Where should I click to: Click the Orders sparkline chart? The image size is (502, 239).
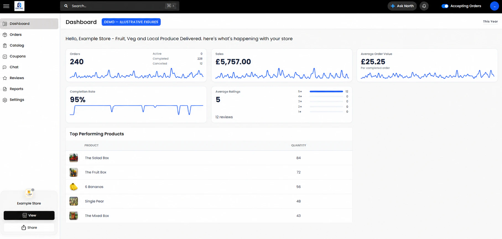pos(136,74)
